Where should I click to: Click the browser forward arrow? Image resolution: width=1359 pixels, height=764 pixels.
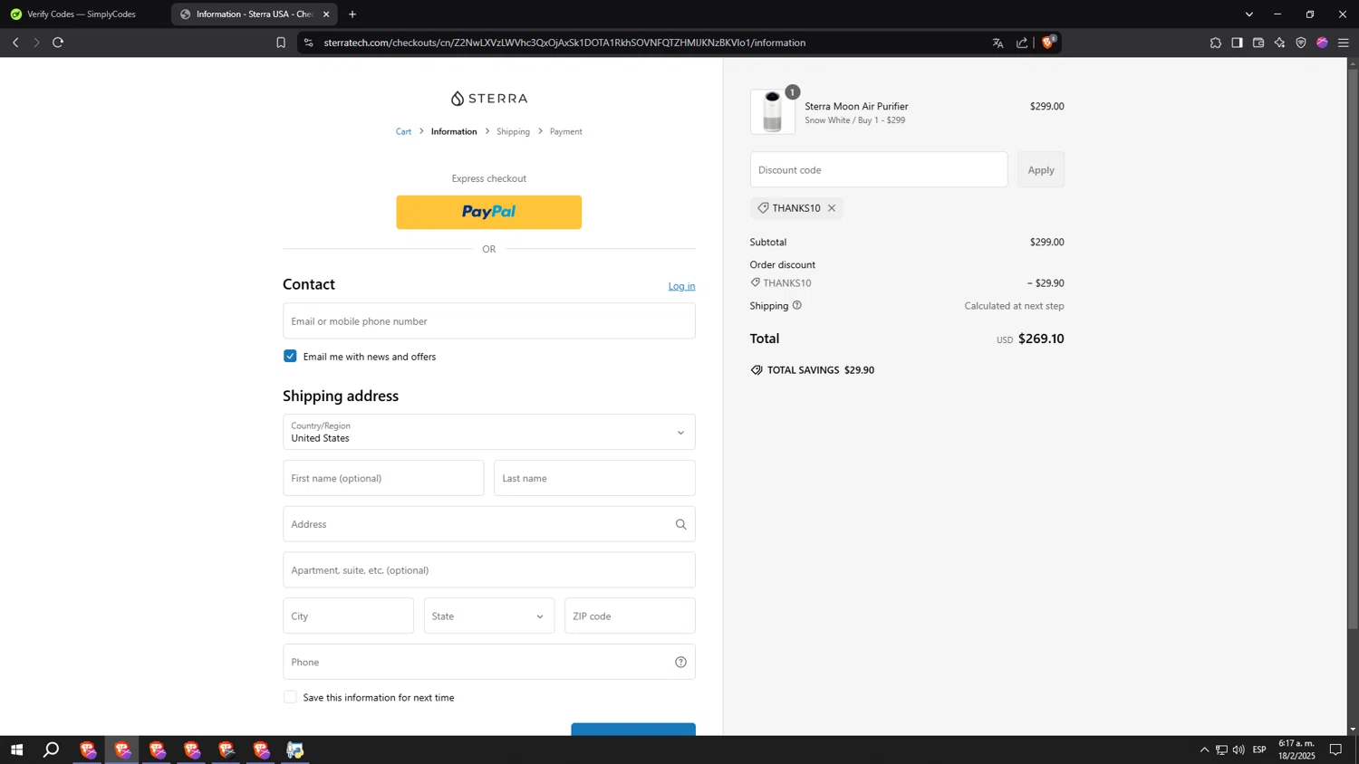[x=36, y=43]
